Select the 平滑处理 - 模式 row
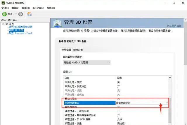 click(116, 82)
